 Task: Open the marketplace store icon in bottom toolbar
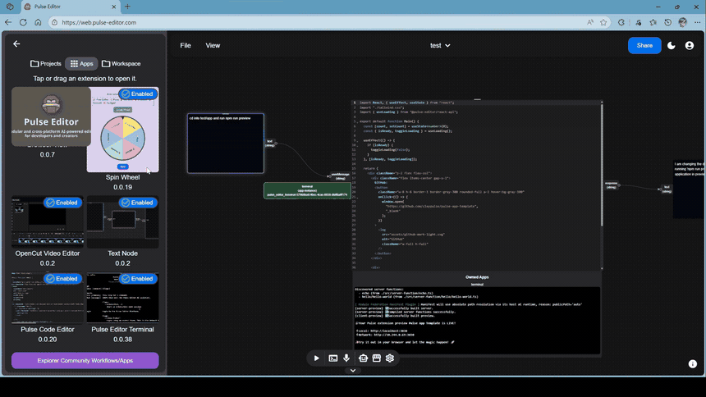pyautogui.click(x=377, y=358)
